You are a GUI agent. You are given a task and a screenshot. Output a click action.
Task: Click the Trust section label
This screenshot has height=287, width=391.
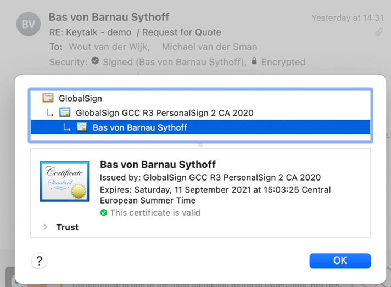pos(67,227)
